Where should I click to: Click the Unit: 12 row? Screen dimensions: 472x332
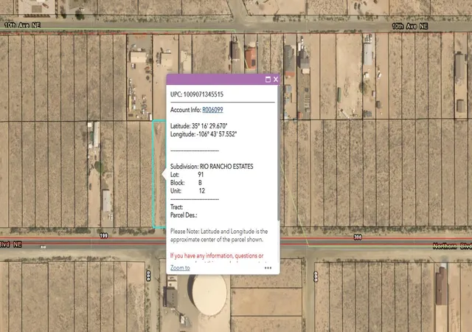pyautogui.click(x=187, y=191)
